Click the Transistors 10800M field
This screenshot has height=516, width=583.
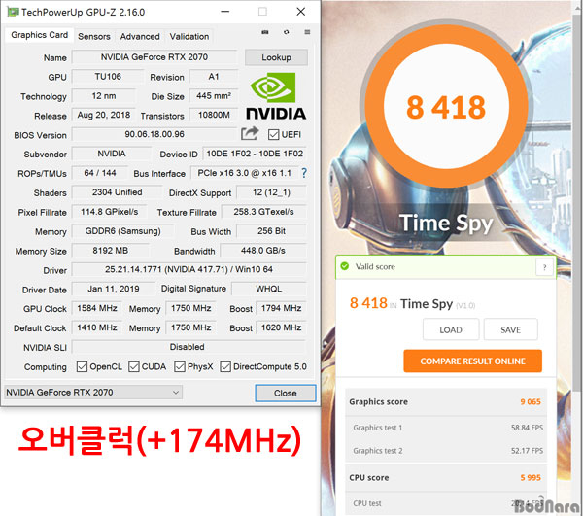coord(214,115)
